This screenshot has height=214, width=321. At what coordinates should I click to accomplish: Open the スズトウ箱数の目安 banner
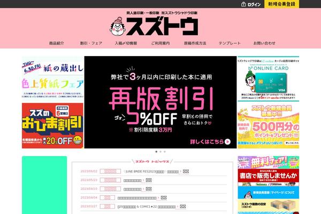pos(268,205)
